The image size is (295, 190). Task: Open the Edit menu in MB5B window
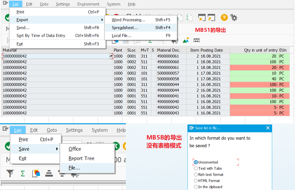34,130
